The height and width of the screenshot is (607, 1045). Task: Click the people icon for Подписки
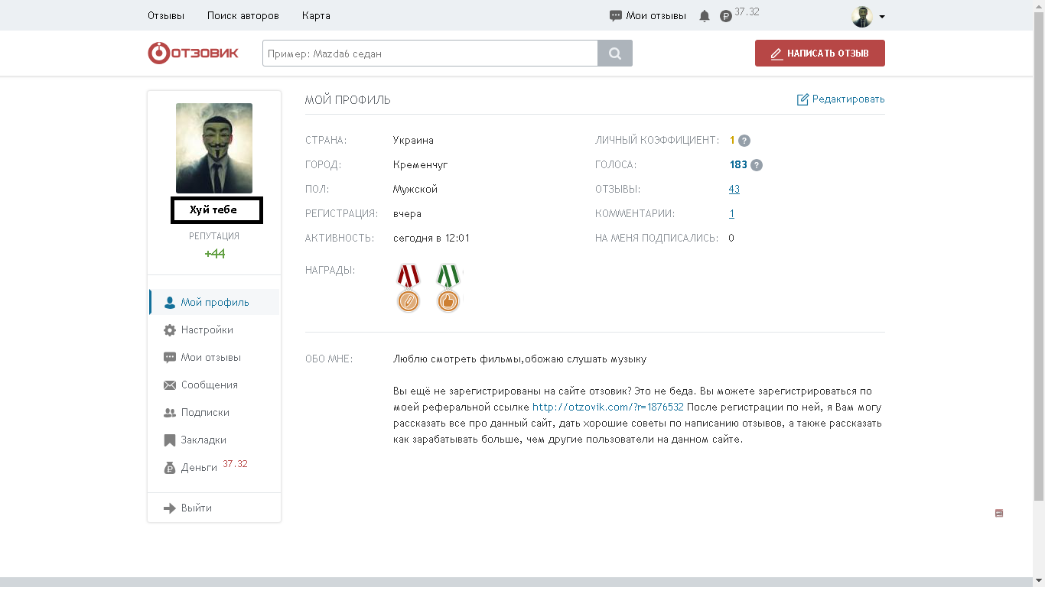click(170, 413)
